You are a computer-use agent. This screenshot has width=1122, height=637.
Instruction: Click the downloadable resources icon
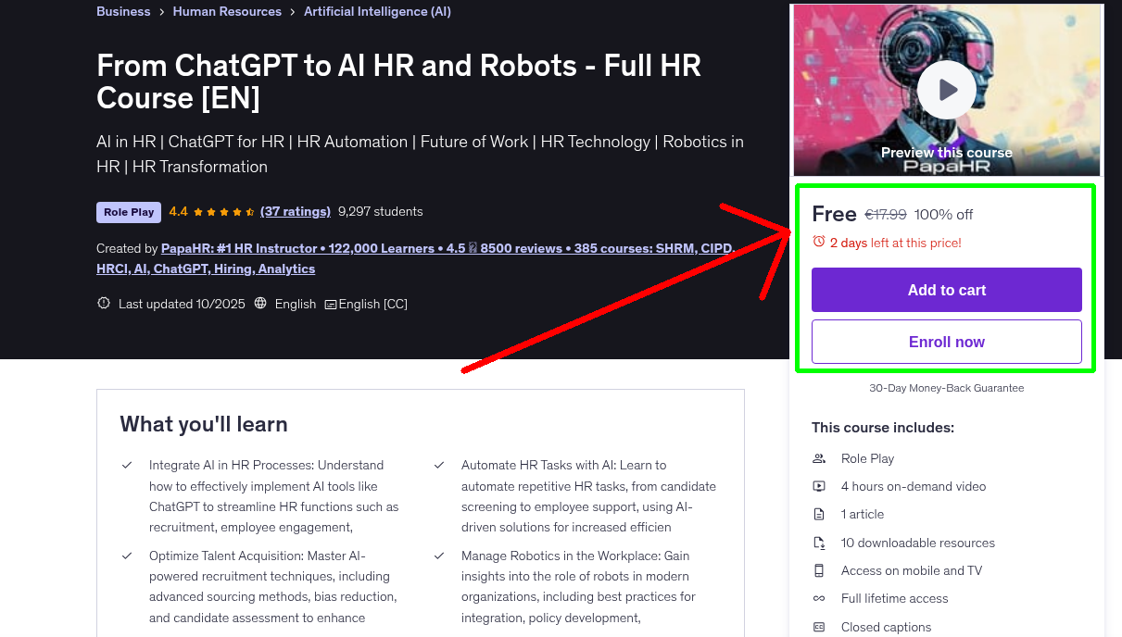[818, 543]
